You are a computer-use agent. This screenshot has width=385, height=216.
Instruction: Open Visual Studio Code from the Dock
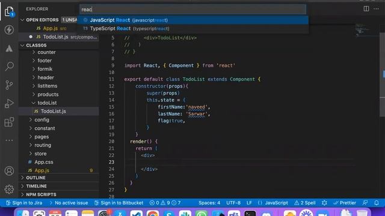(x=137, y=214)
